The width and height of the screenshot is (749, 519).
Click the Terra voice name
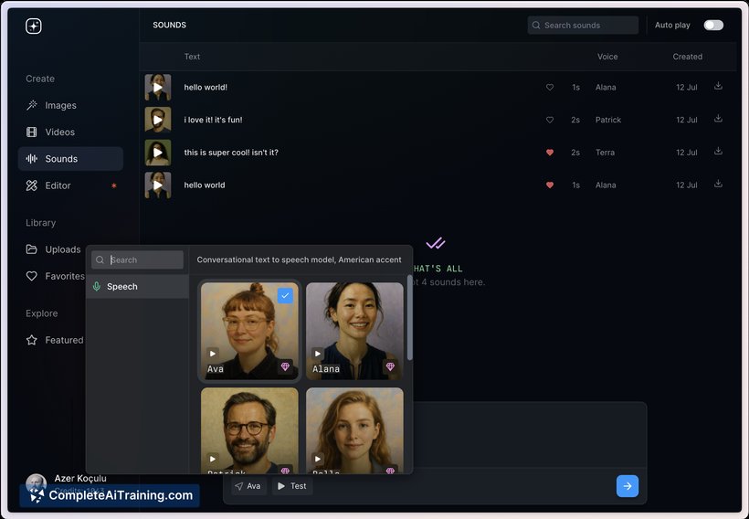coord(605,153)
